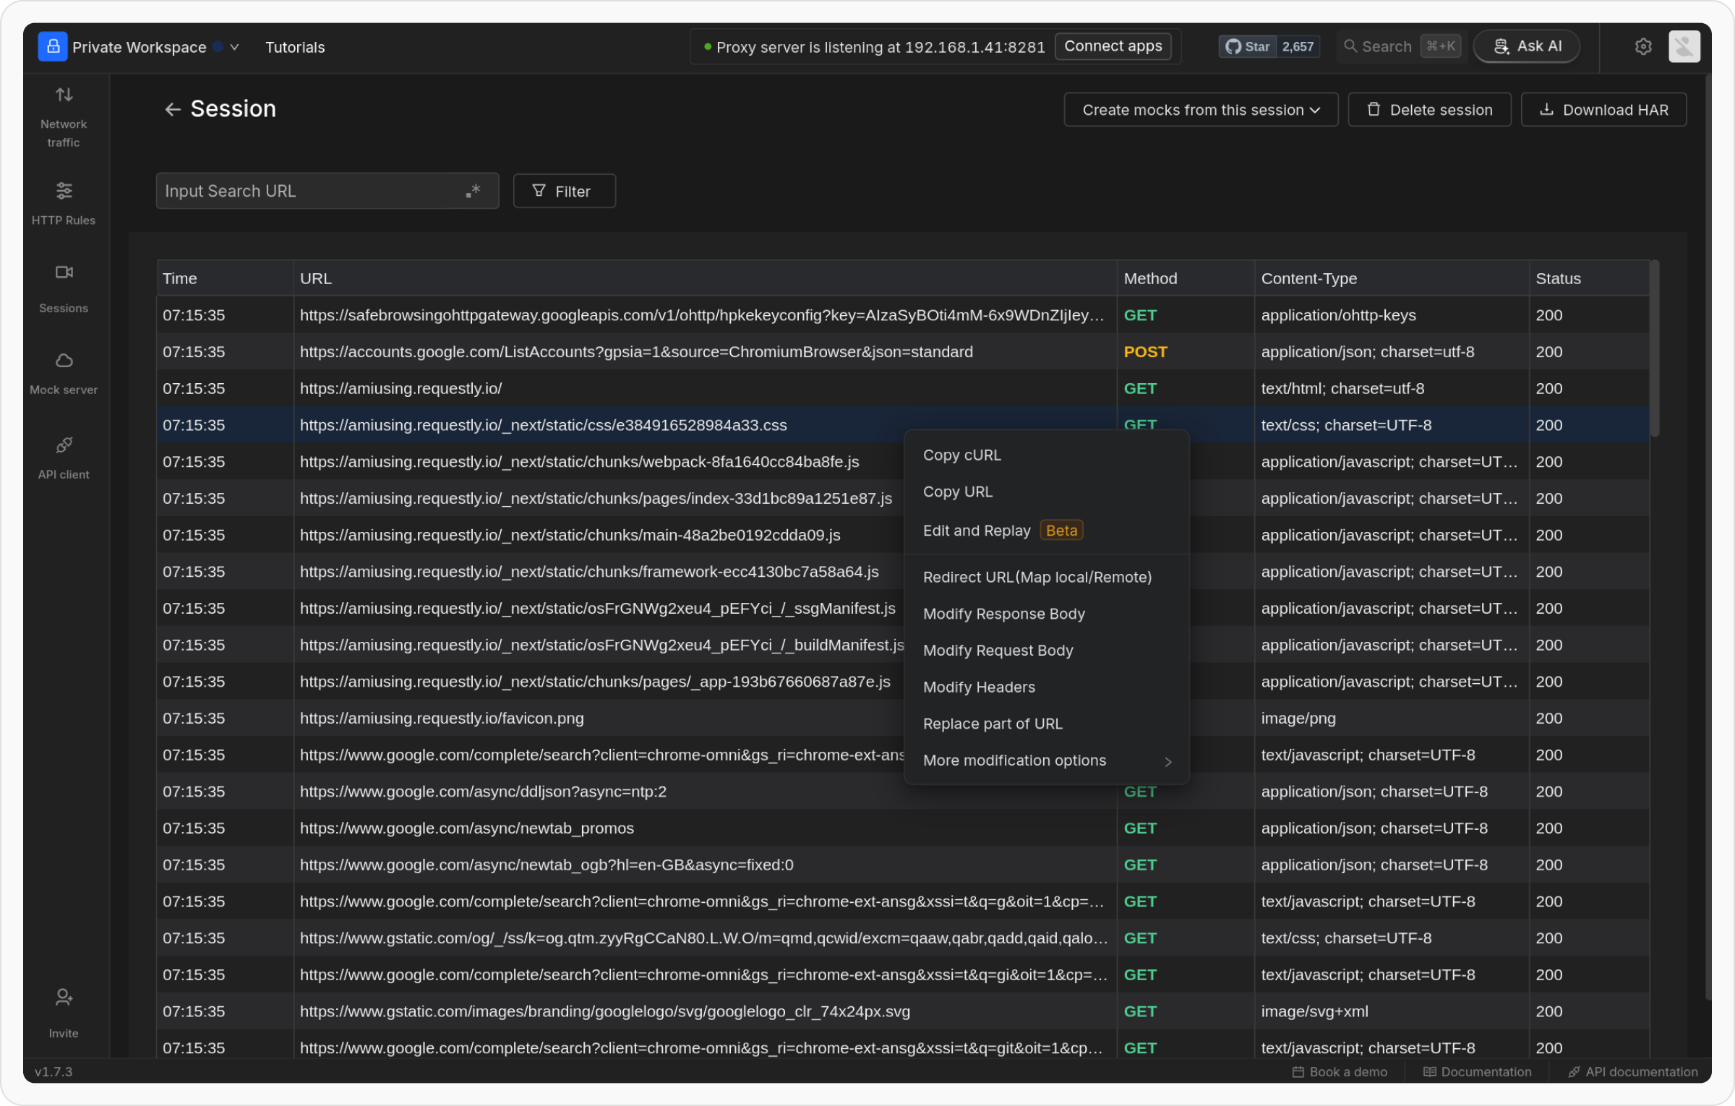Viewport: 1735px width, 1106px height.
Task: Open settings gear icon
Action: coord(1642,47)
